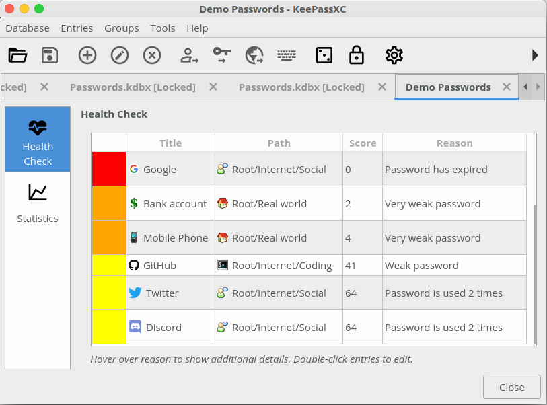The image size is (547, 405).
Task: Select 'Password has expired' reason cell
Action: tap(454, 169)
